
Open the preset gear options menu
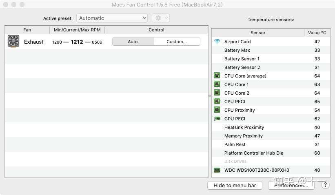(x=160, y=18)
